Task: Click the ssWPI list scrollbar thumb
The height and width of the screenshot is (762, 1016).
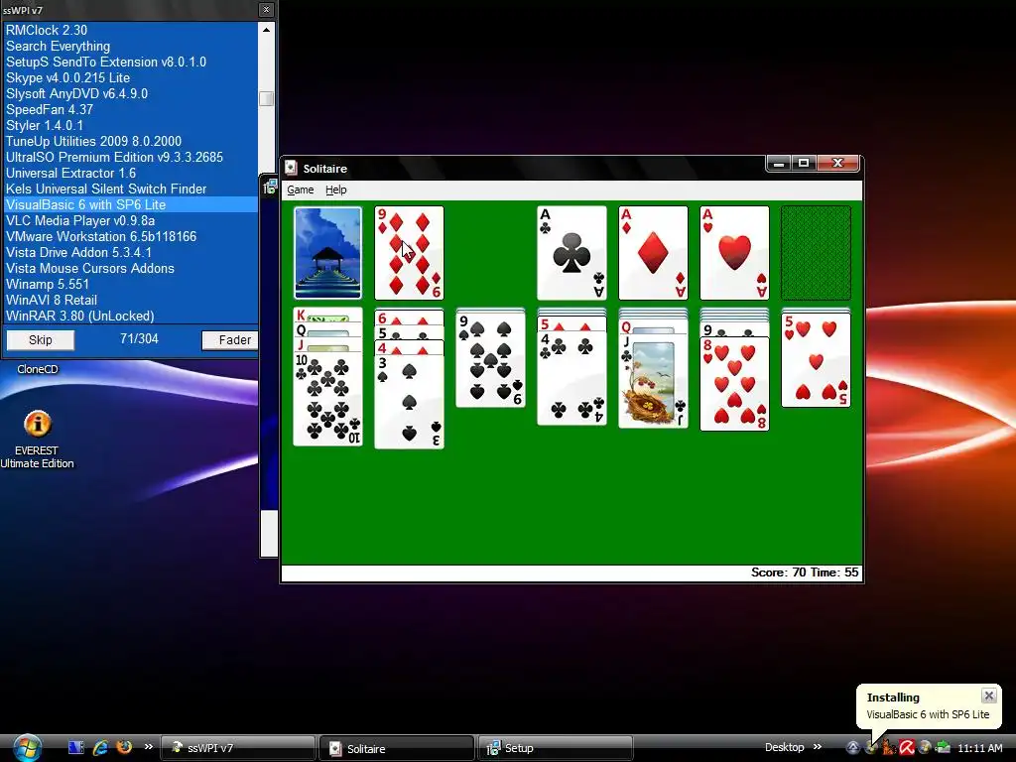Action: pyautogui.click(x=266, y=98)
